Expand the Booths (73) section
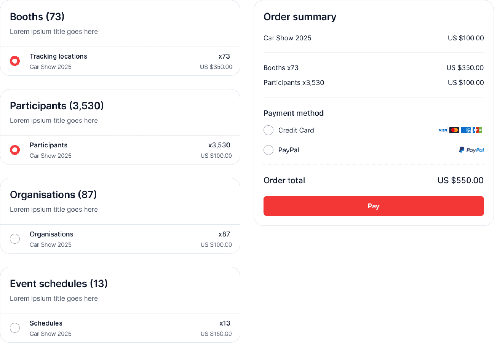Screen dimensions: 494x343 [37, 16]
